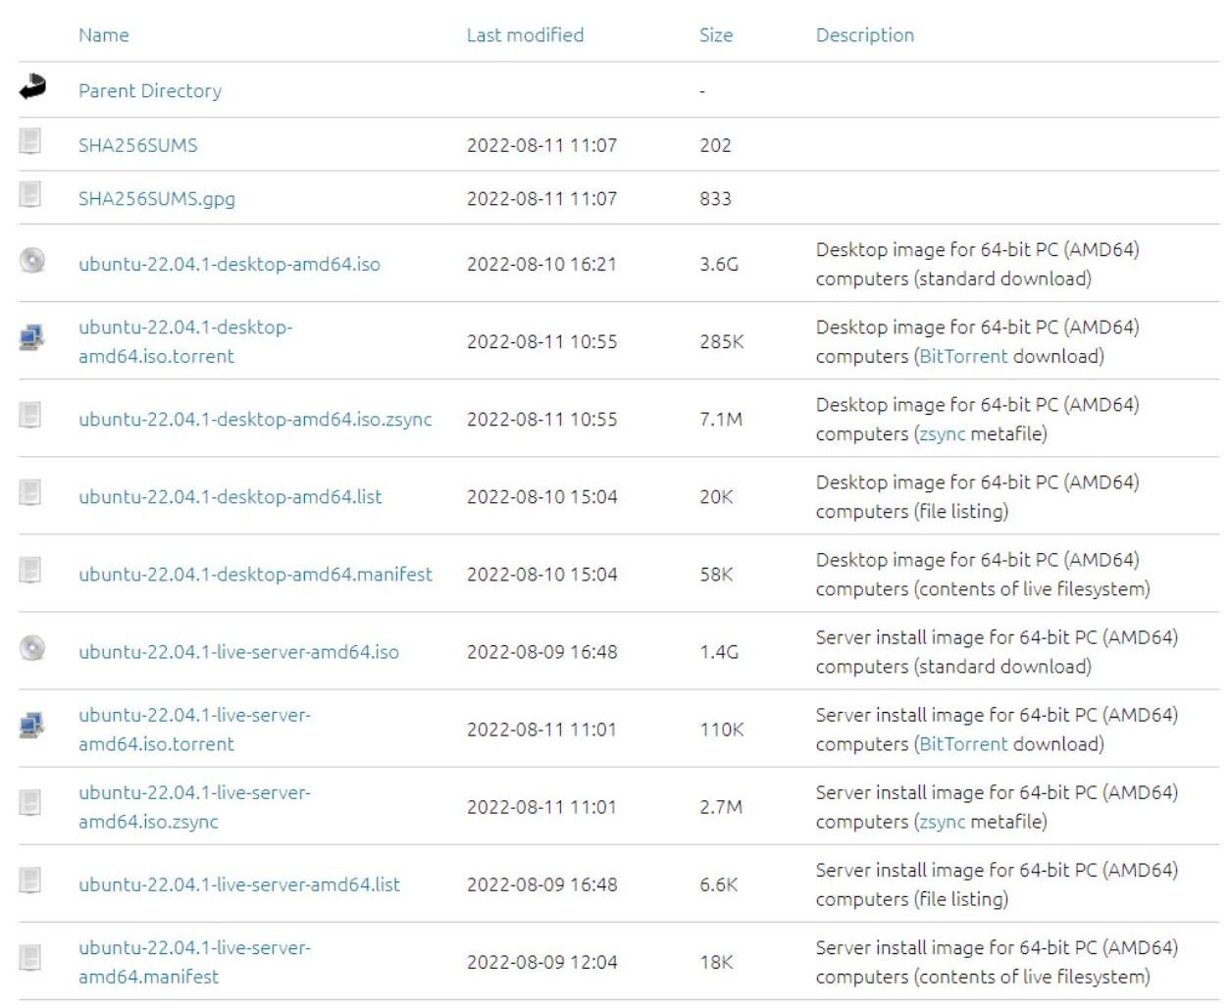This screenshot has height=1008, width=1231.
Task: Download ubuntu-22.04.1-live-server-amd64.iso.torrent file
Action: 194,730
